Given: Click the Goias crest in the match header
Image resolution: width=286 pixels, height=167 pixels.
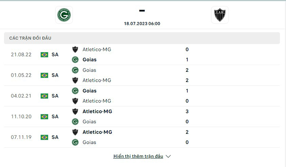Looking at the screenshot, I should point(64,15).
